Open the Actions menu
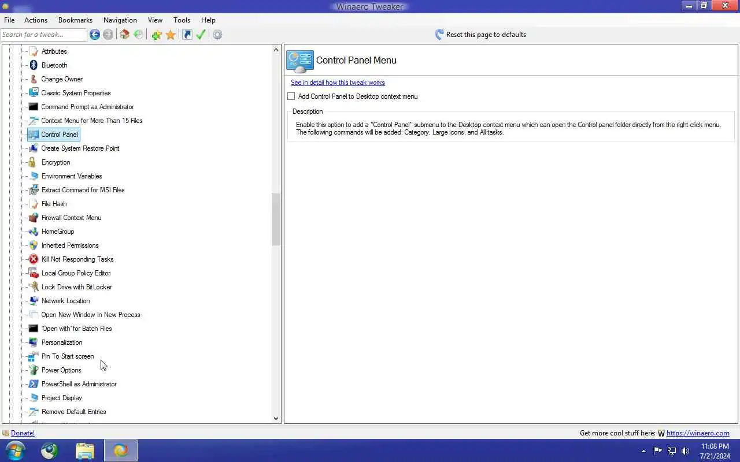The width and height of the screenshot is (740, 462). pos(36,20)
